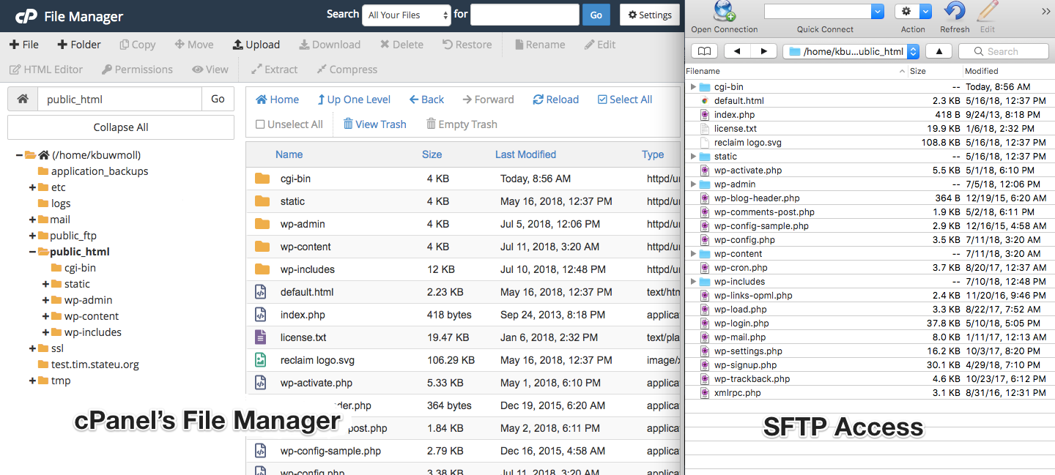Screen dimensions: 1055x475
Task: Click the Back navigation link
Action: click(x=426, y=100)
